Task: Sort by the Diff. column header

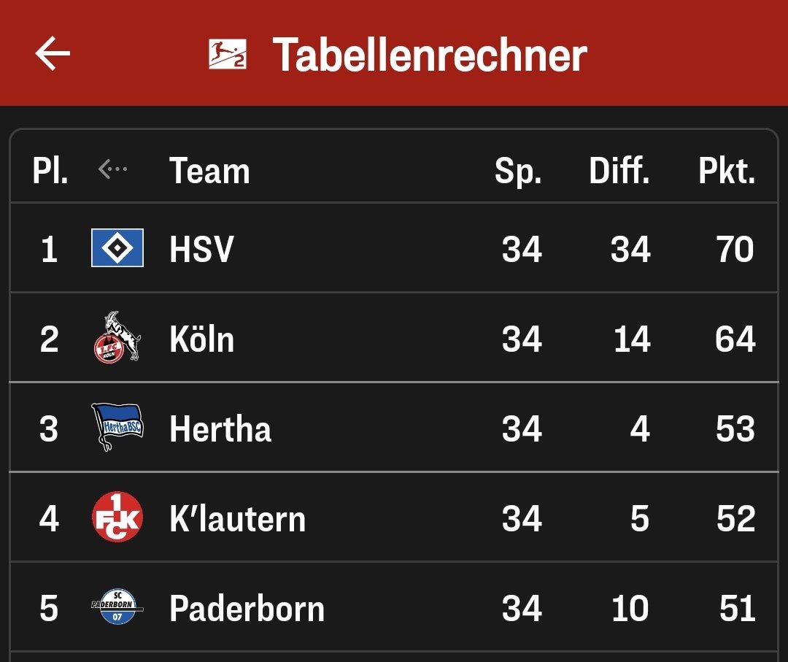Action: click(x=619, y=171)
